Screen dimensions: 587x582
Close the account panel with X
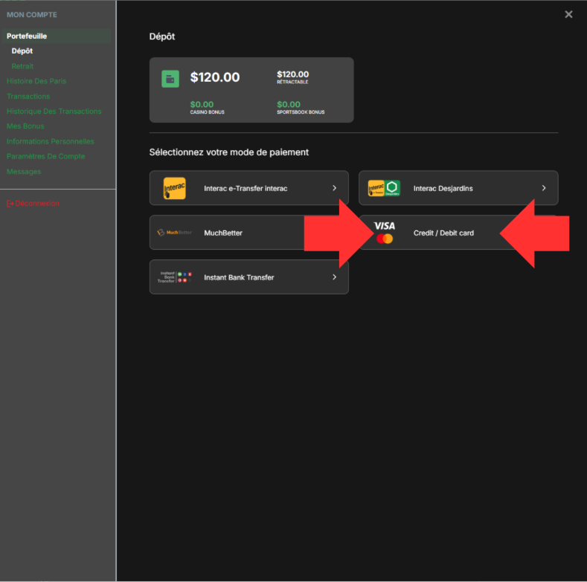coord(568,14)
